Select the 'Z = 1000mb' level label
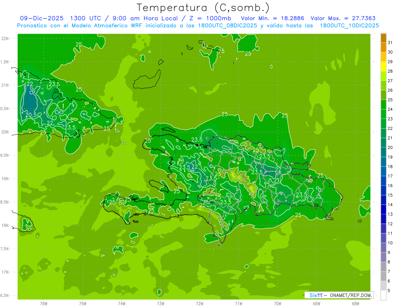The width and height of the screenshot is (399, 308). click(x=210, y=18)
